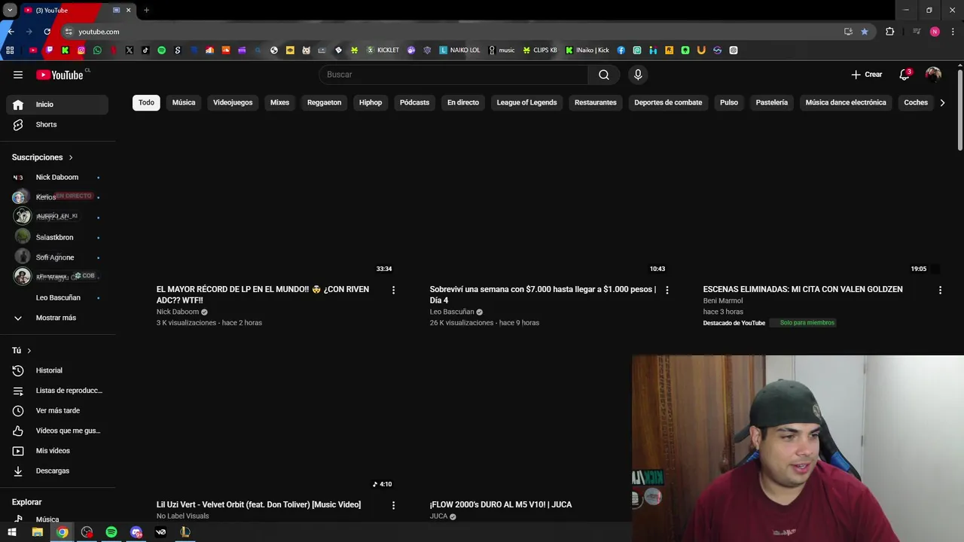The width and height of the screenshot is (964, 542).
Task: Select the Restaurantes filter chip
Action: tap(596, 102)
